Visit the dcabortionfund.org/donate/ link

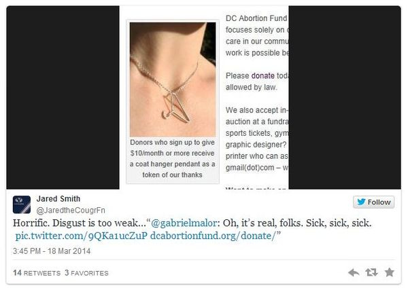click(213, 236)
